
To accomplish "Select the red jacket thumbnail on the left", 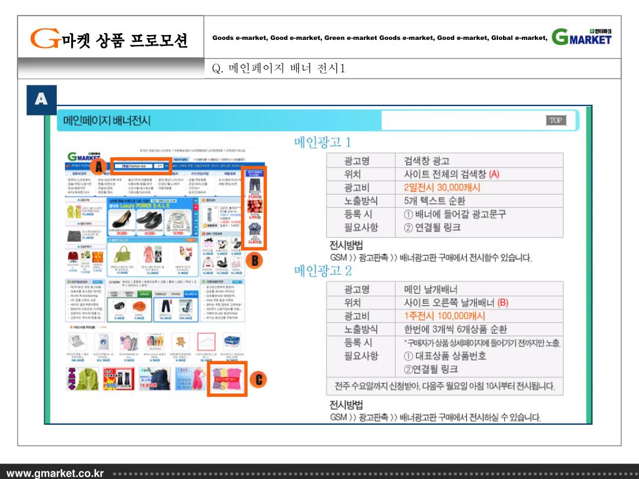I will (73, 256).
